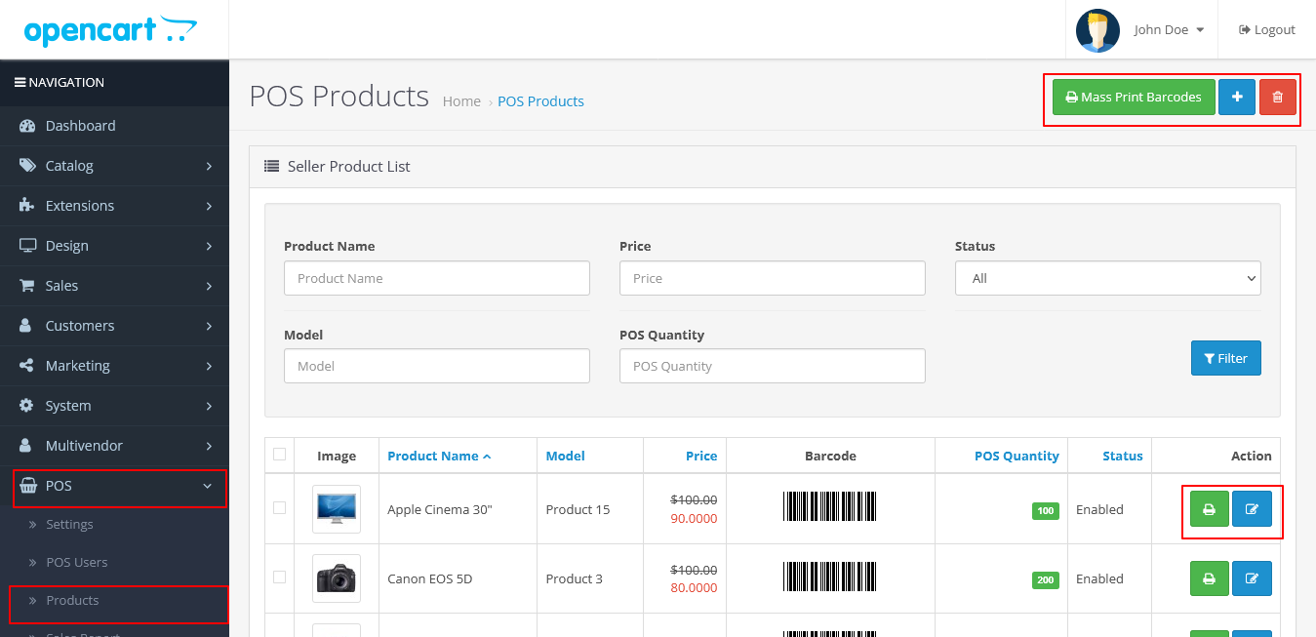
Task: Sort the table by Price column
Action: click(x=700, y=456)
